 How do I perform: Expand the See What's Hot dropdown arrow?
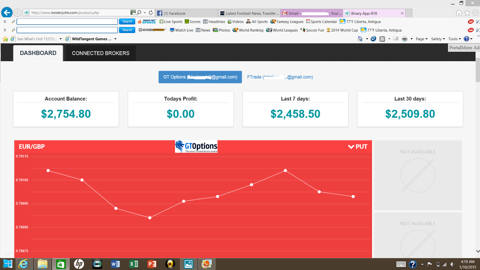pyautogui.click(x=61, y=39)
